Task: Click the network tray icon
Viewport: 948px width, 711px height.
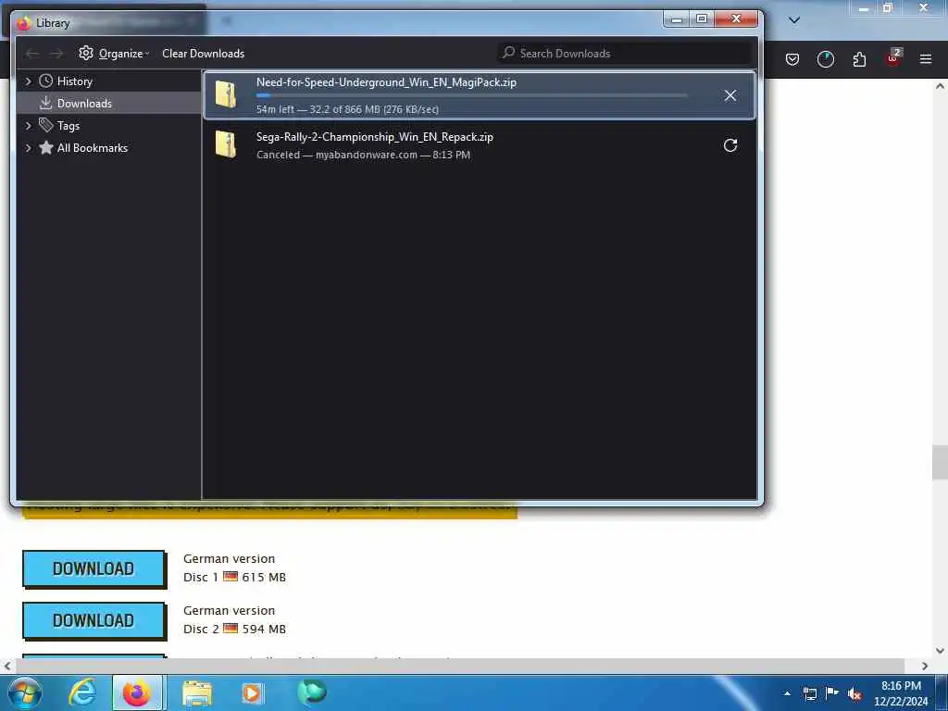Action: 809,694
